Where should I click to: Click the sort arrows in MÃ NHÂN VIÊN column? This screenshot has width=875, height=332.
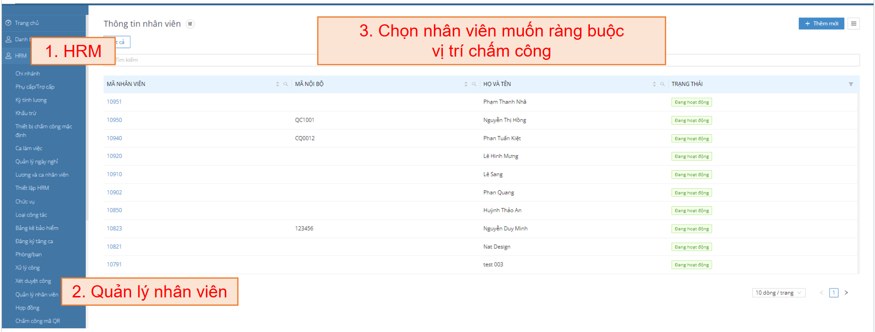click(x=278, y=84)
